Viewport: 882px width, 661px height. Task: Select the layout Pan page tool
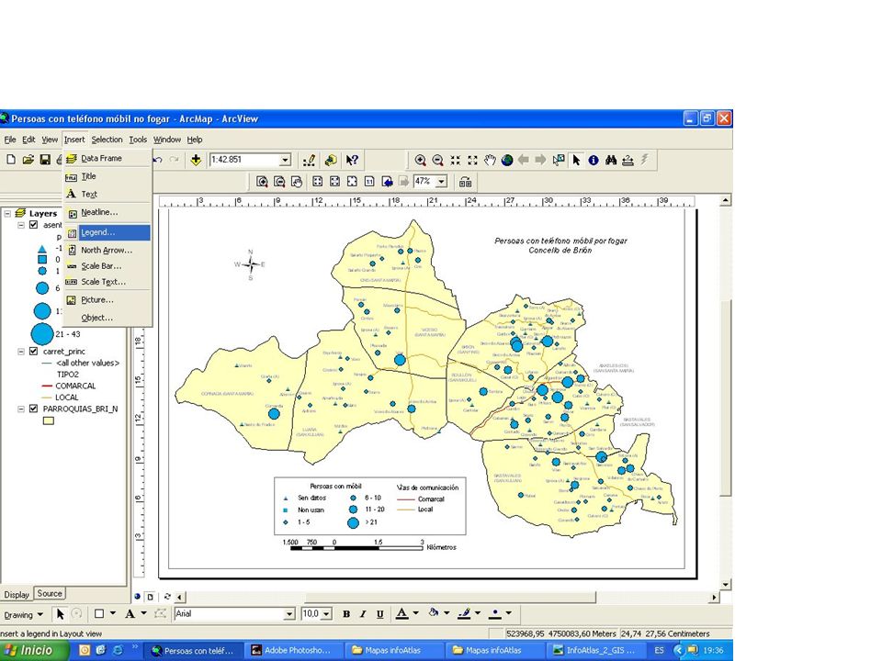[297, 182]
